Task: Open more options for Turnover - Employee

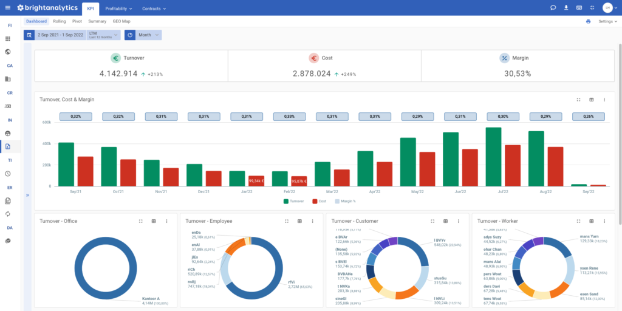Action: coord(313,221)
